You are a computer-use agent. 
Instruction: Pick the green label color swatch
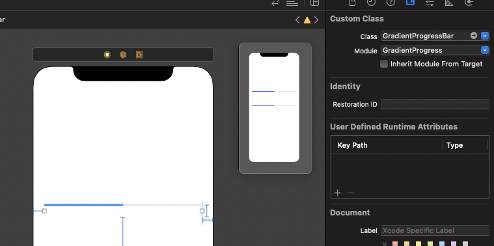[x=430, y=244]
